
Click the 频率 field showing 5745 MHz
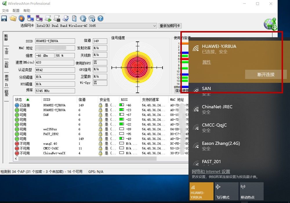(55, 91)
